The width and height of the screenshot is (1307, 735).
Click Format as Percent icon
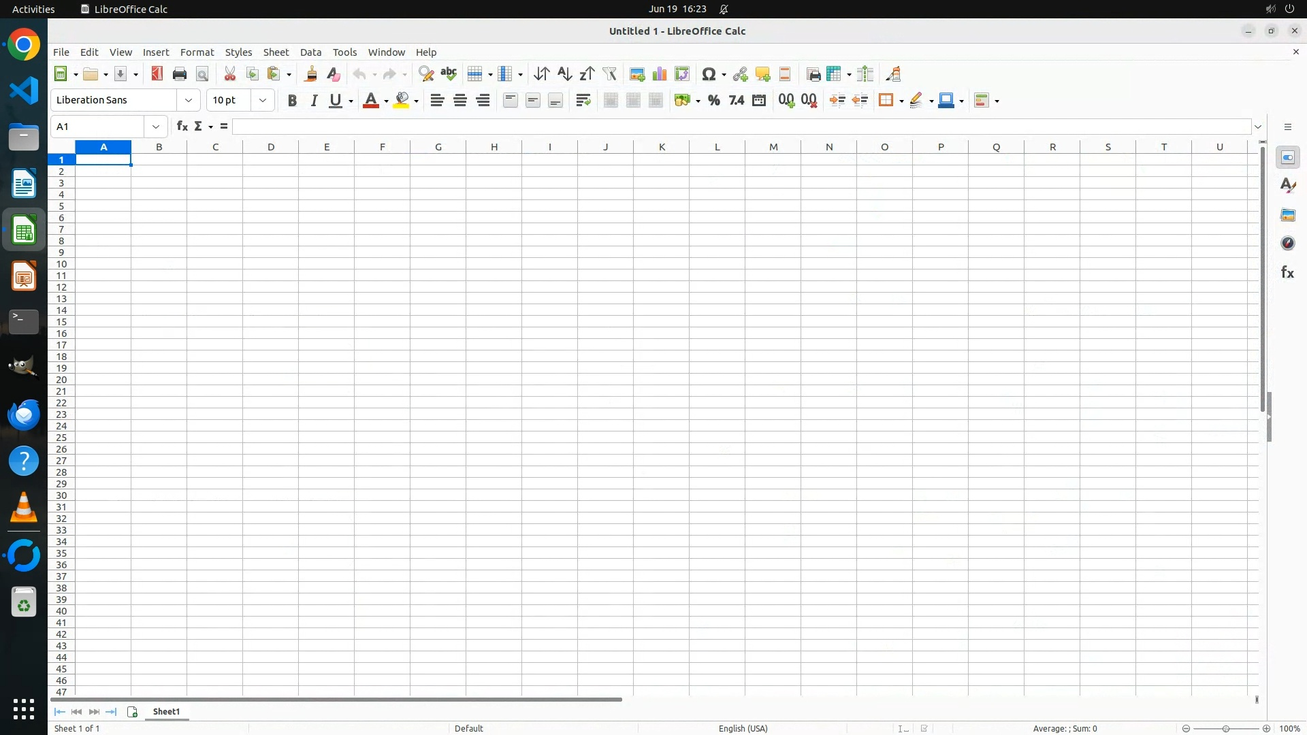pyautogui.click(x=713, y=101)
